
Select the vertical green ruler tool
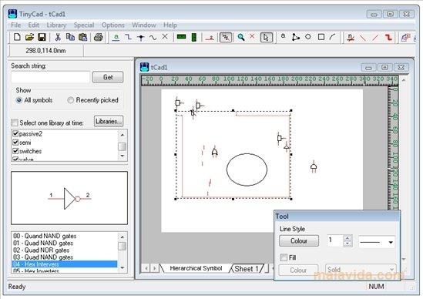pos(193,37)
